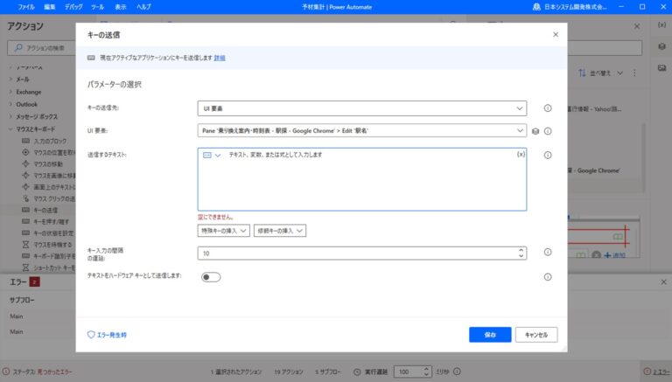Click the 保存 button
The height and width of the screenshot is (382, 672).
(x=490, y=335)
